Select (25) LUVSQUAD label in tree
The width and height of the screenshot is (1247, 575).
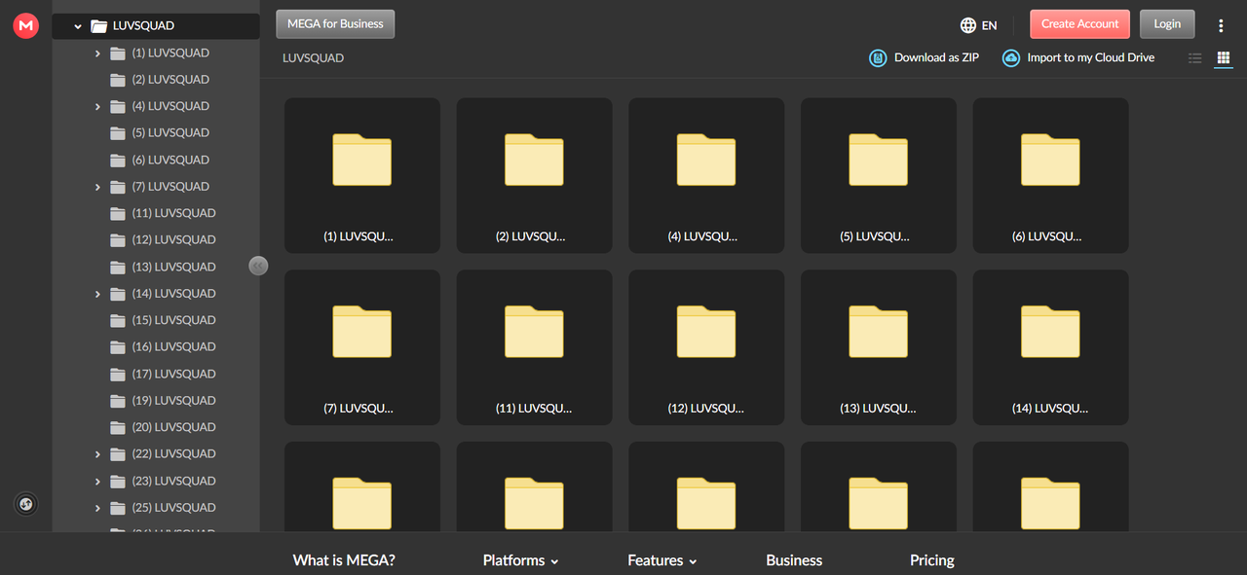174,508
